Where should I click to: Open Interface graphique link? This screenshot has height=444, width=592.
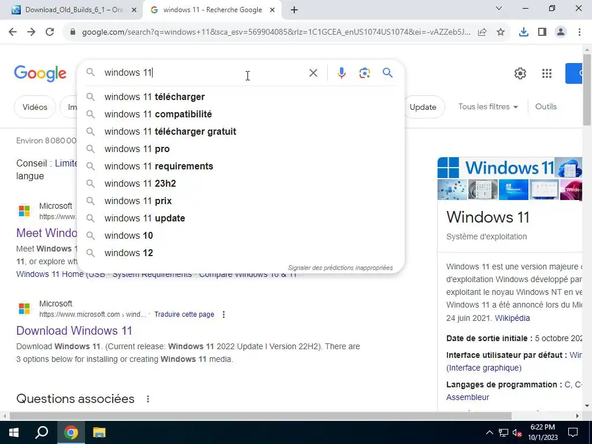[x=485, y=368]
